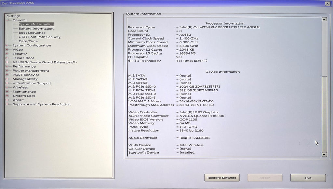Select the Security category label
333x189 pixels.
[x=20, y=54]
